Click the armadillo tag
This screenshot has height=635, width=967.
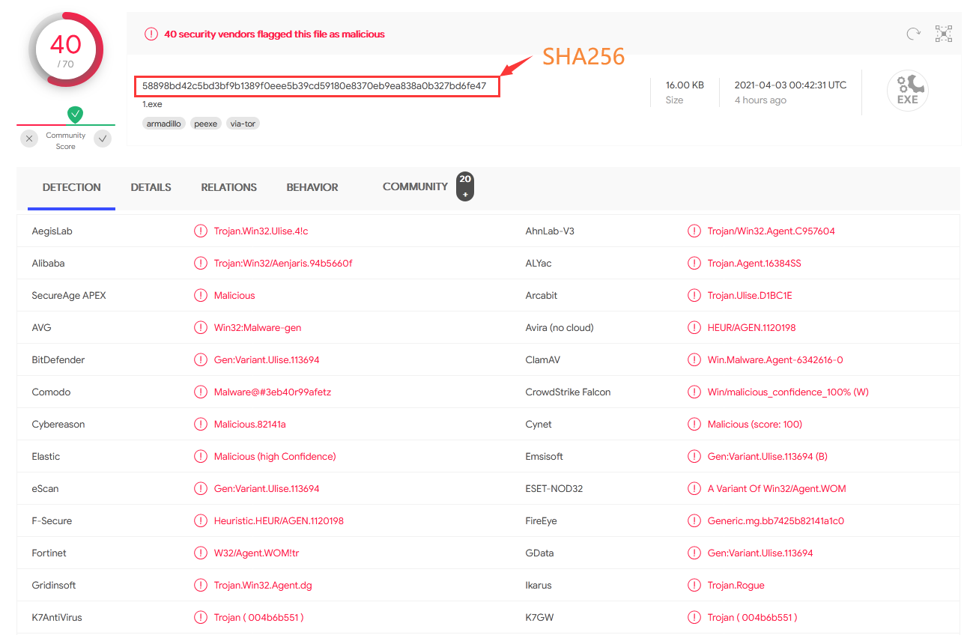[163, 124]
